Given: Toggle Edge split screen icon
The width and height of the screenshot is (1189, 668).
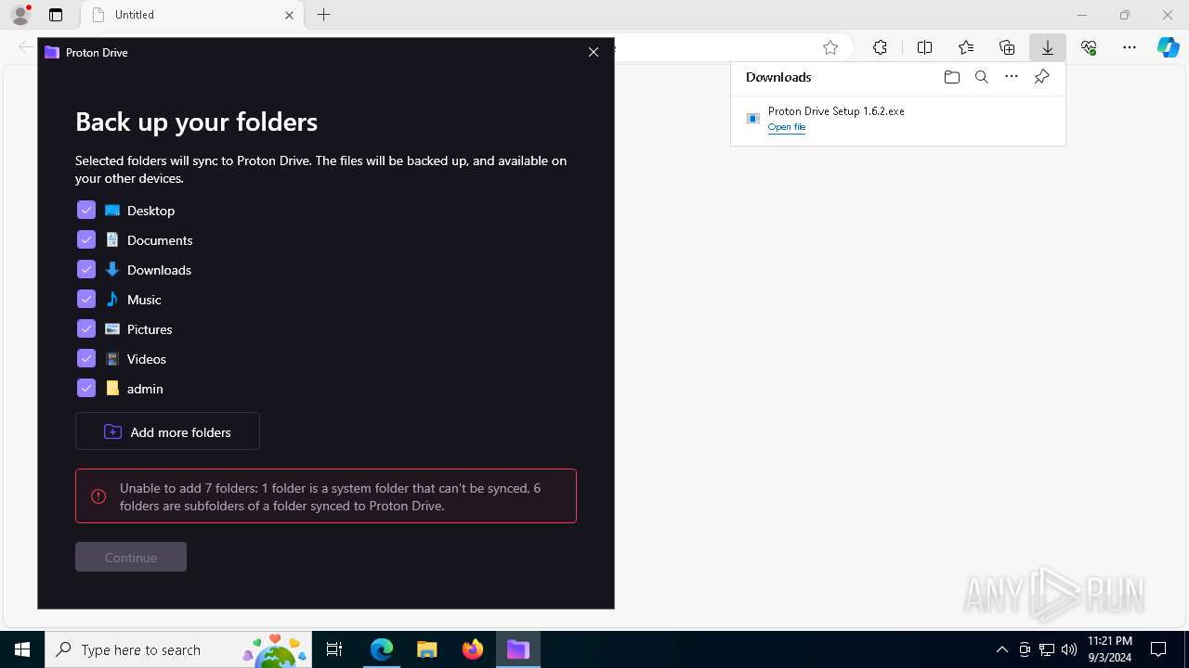Looking at the screenshot, I should (924, 47).
